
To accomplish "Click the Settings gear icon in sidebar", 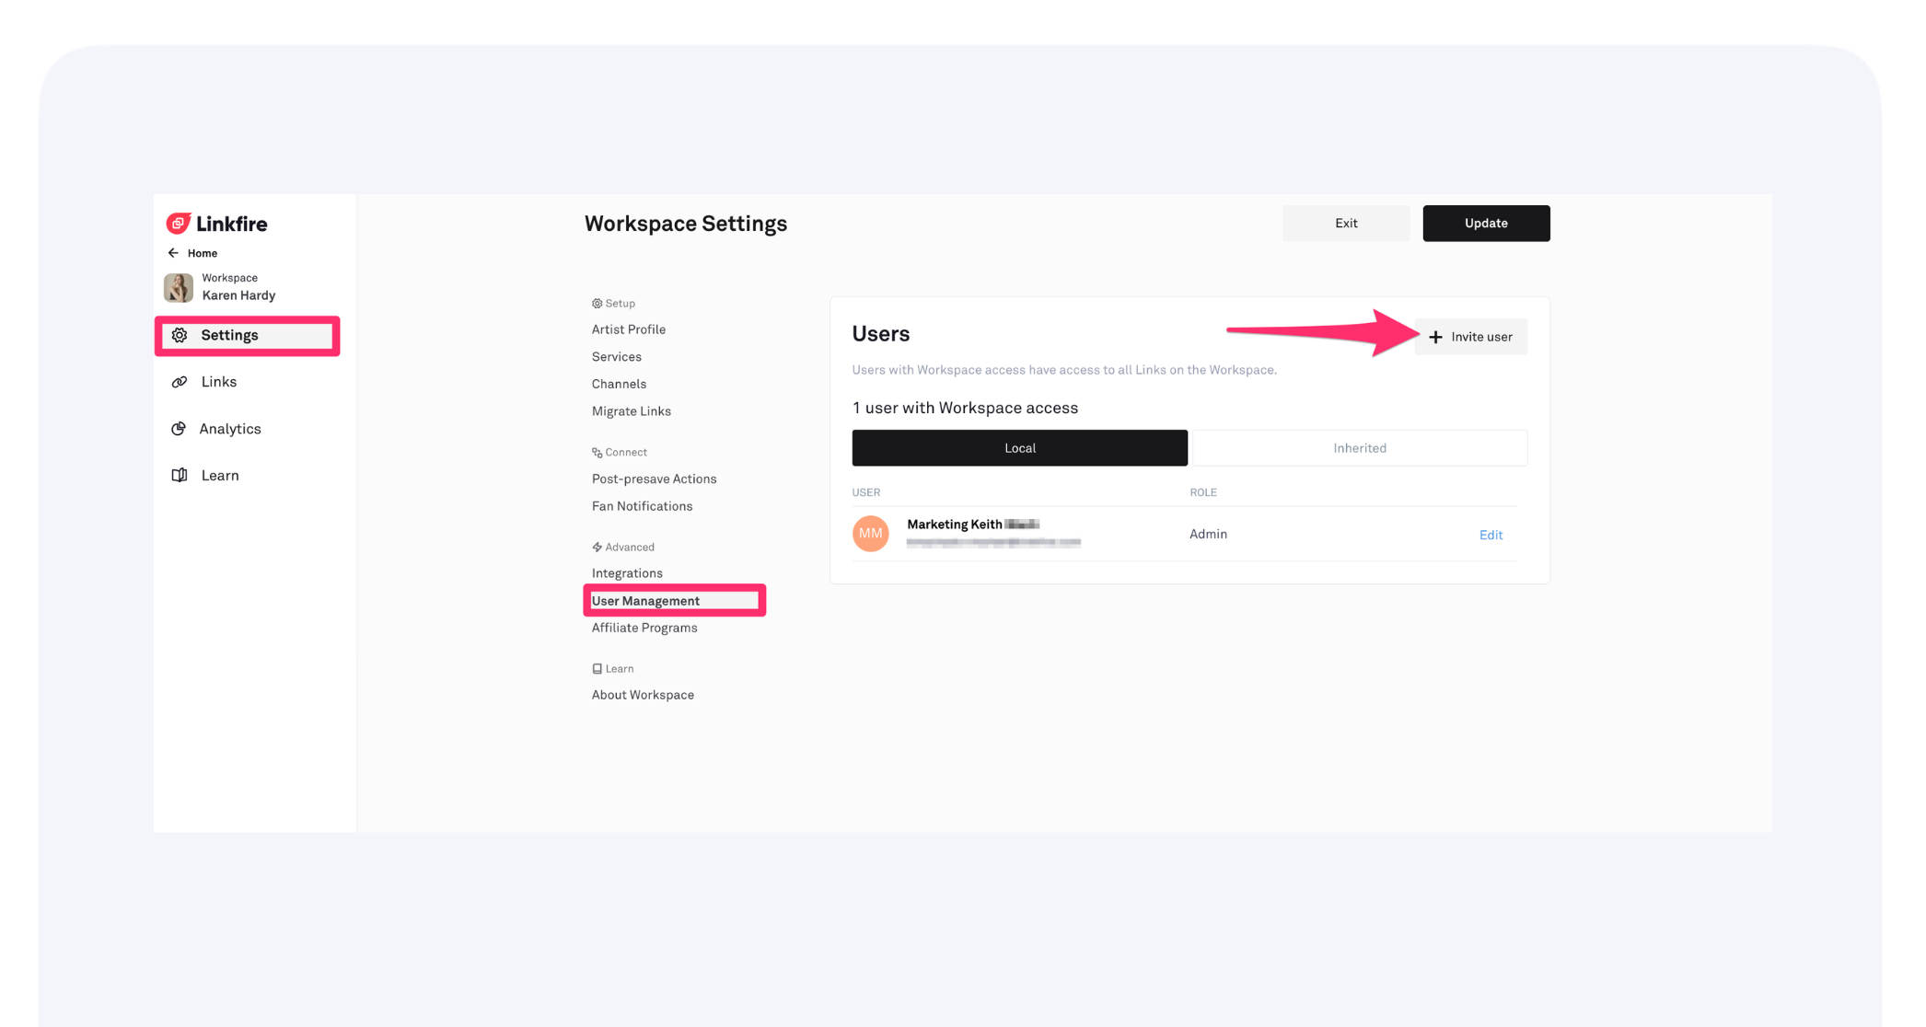I will tap(180, 335).
